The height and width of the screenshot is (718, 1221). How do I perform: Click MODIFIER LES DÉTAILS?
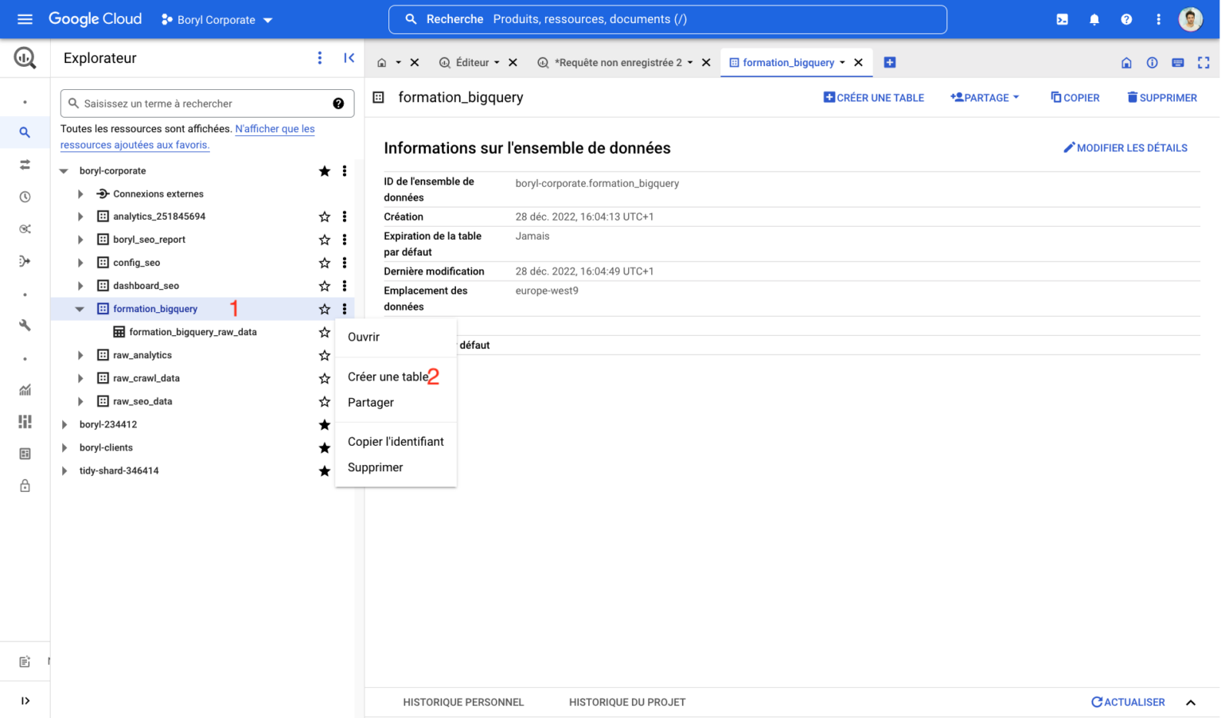coord(1125,147)
